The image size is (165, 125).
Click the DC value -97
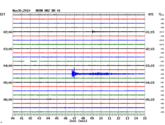pos(162,61)
